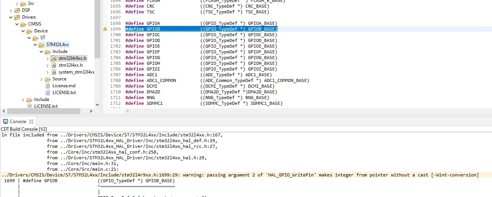492x197 pixels.
Task: Click the project tree scroll-right arrow
Action: click(x=91, y=111)
